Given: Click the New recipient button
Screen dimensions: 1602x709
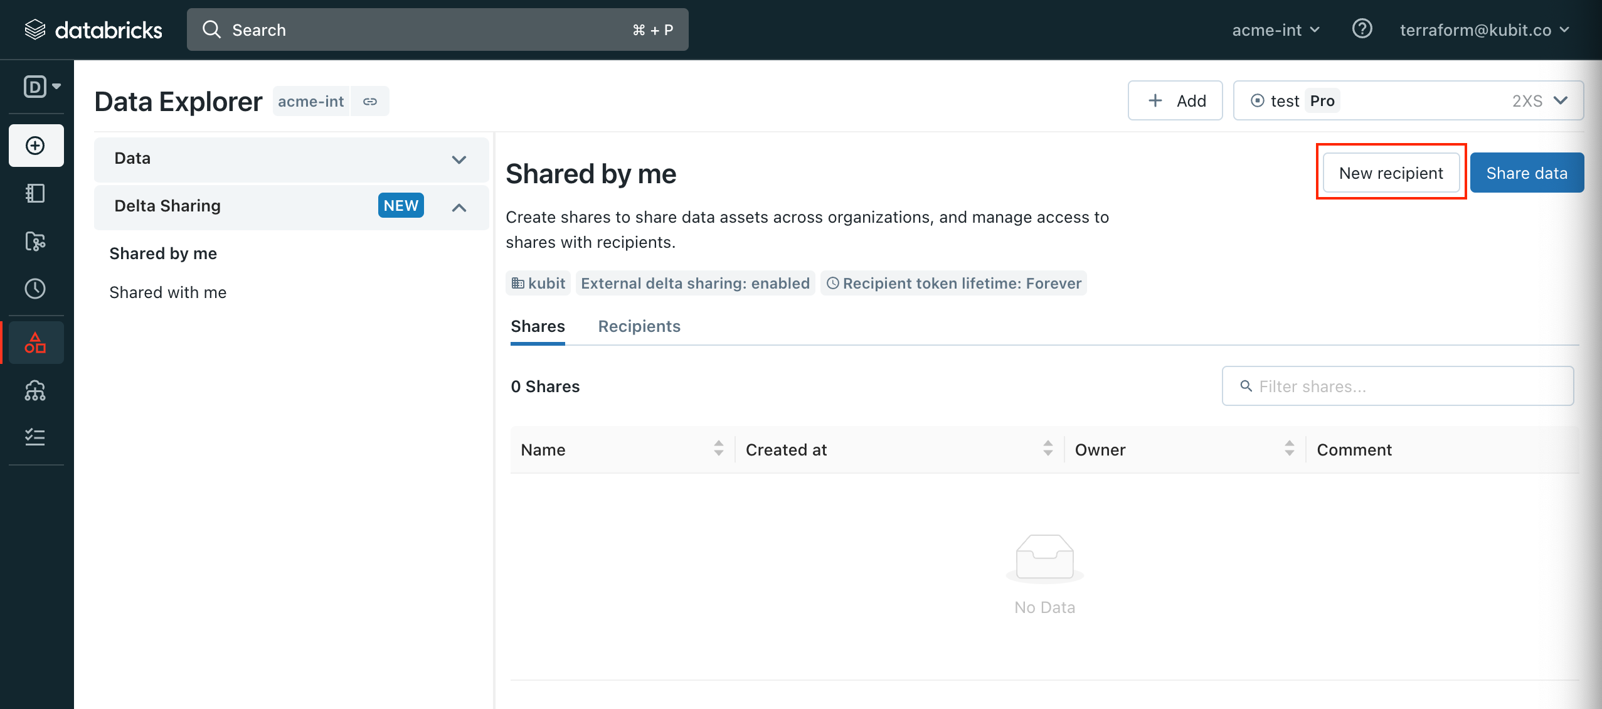Looking at the screenshot, I should [x=1391, y=173].
